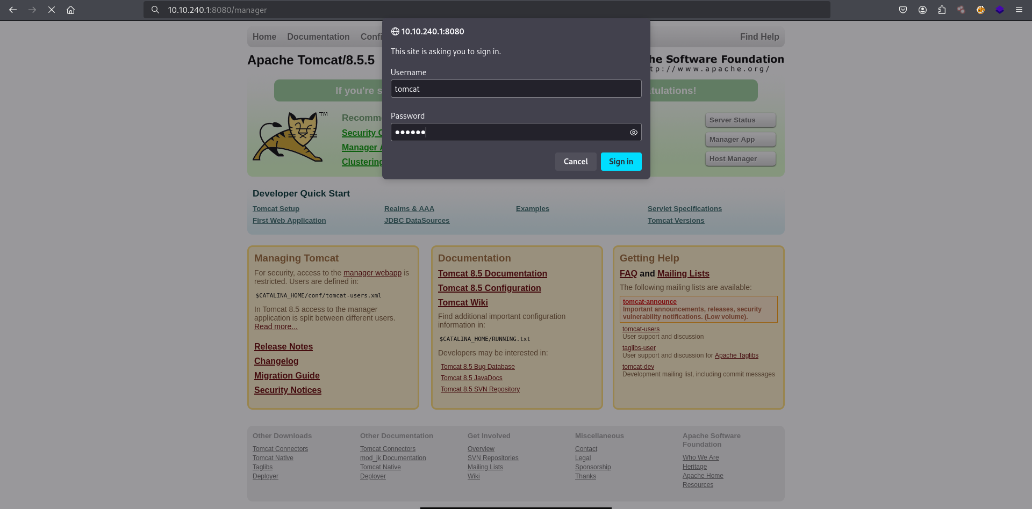The height and width of the screenshot is (509, 1032).
Task: Click the Tomcat cat logo
Action: pos(290,137)
